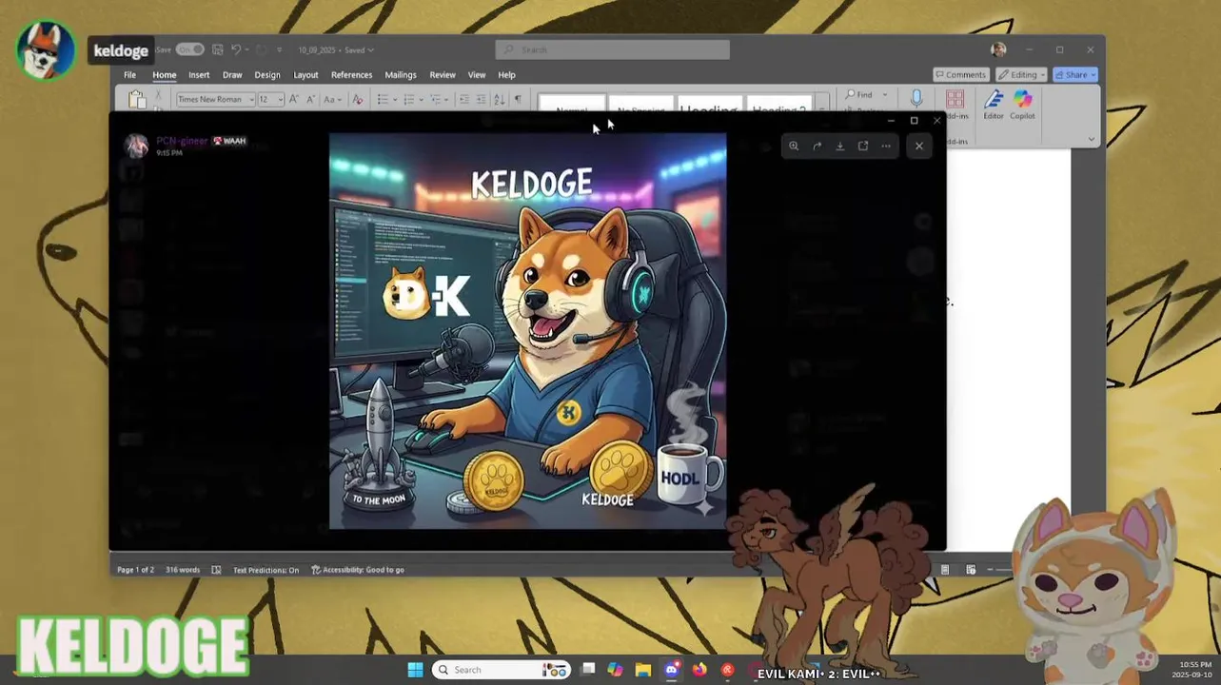Open the image in browser via the pop-out icon
1221x685 pixels.
point(863,146)
